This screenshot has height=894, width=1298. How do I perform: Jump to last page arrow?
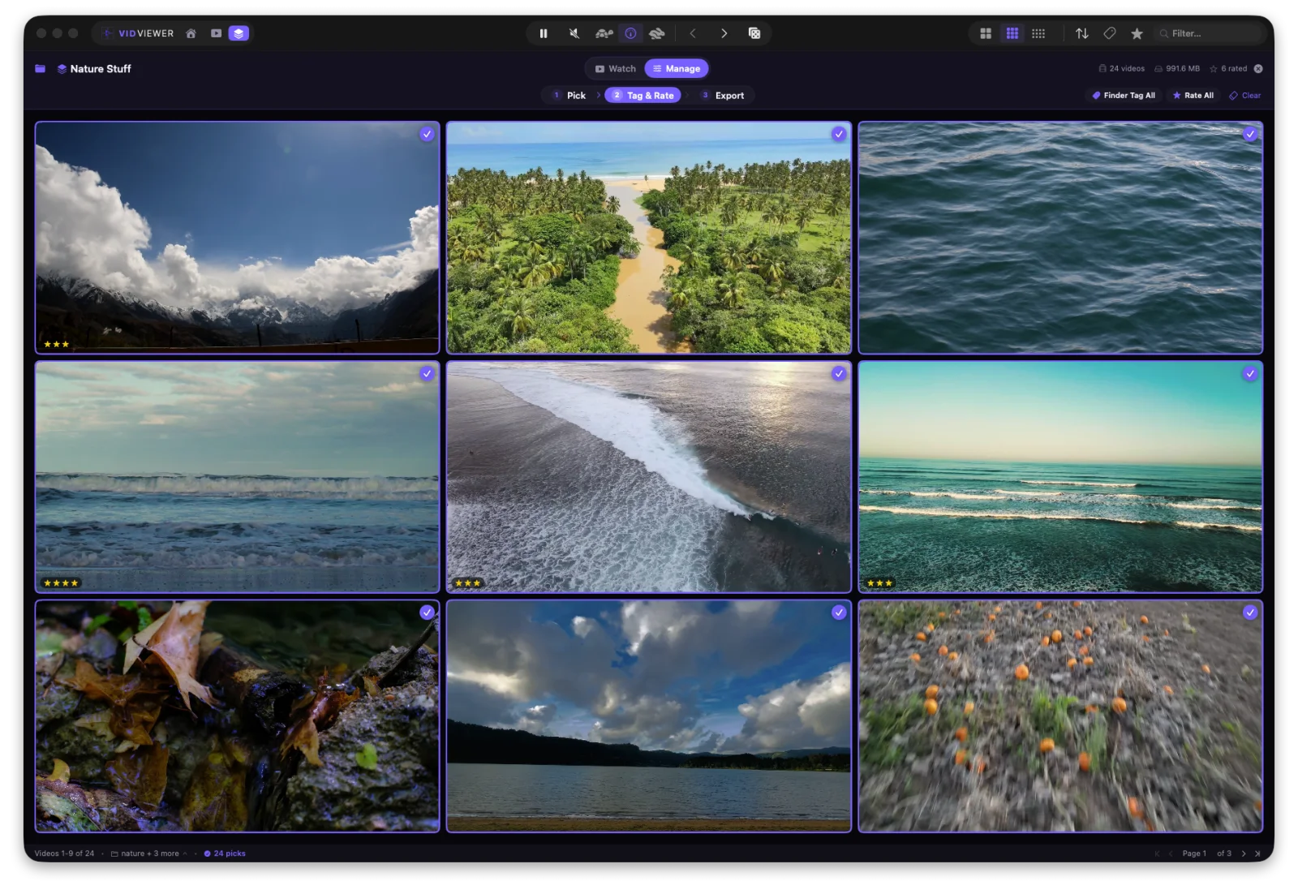pos(1257,853)
